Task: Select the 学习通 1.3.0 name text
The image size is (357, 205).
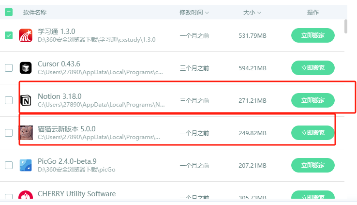Action: click(x=57, y=32)
